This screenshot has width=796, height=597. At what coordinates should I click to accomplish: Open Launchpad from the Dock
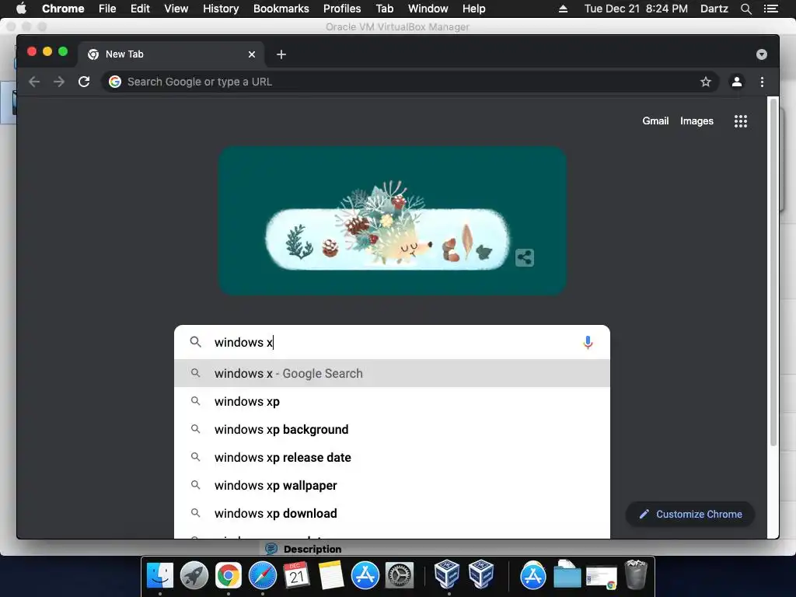point(194,576)
